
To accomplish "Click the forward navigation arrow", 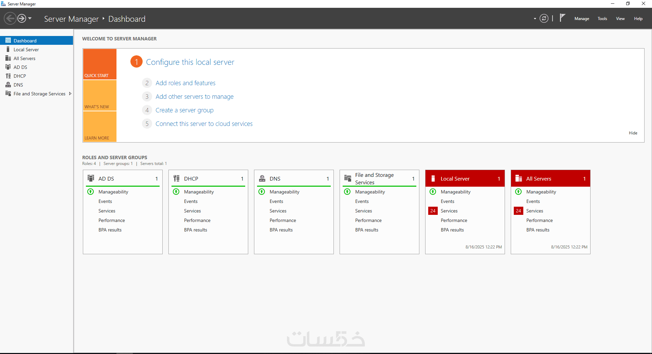I will [22, 18].
